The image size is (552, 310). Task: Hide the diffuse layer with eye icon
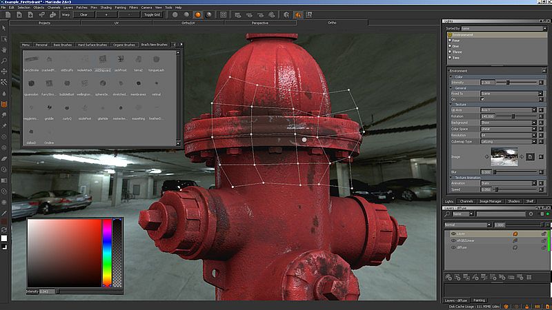tap(453, 247)
